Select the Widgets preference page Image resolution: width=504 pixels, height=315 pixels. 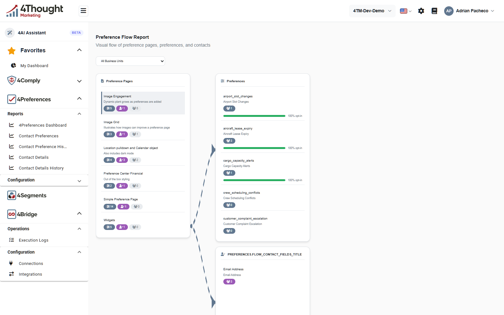(x=143, y=224)
